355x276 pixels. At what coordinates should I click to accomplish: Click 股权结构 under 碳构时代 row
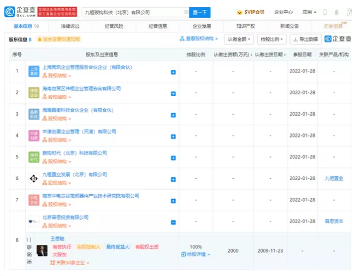tap(57, 161)
